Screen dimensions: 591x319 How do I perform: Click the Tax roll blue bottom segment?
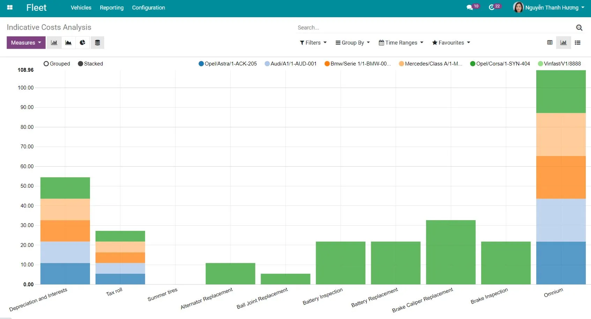point(120,279)
